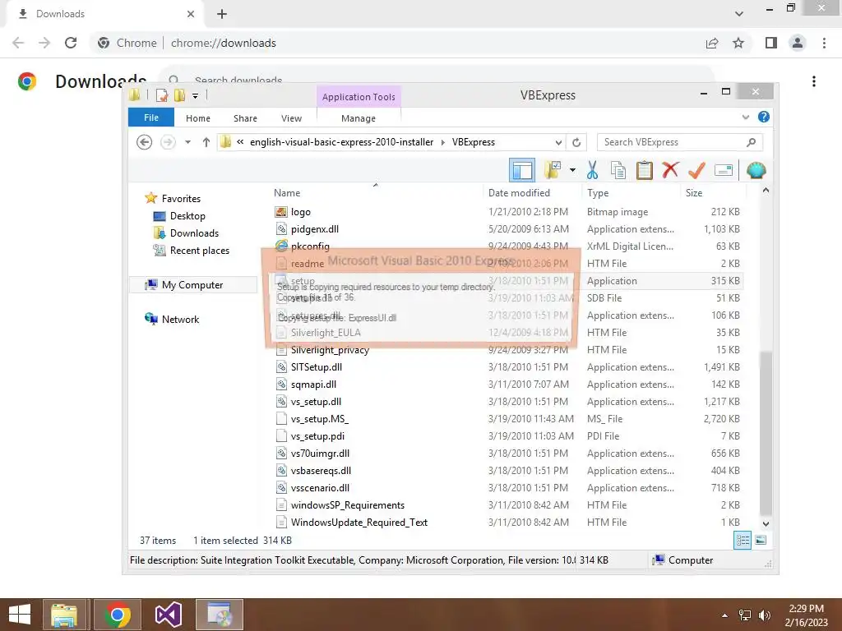Refresh the VBExpress folder view
The width and height of the screenshot is (842, 631).
pyautogui.click(x=576, y=142)
